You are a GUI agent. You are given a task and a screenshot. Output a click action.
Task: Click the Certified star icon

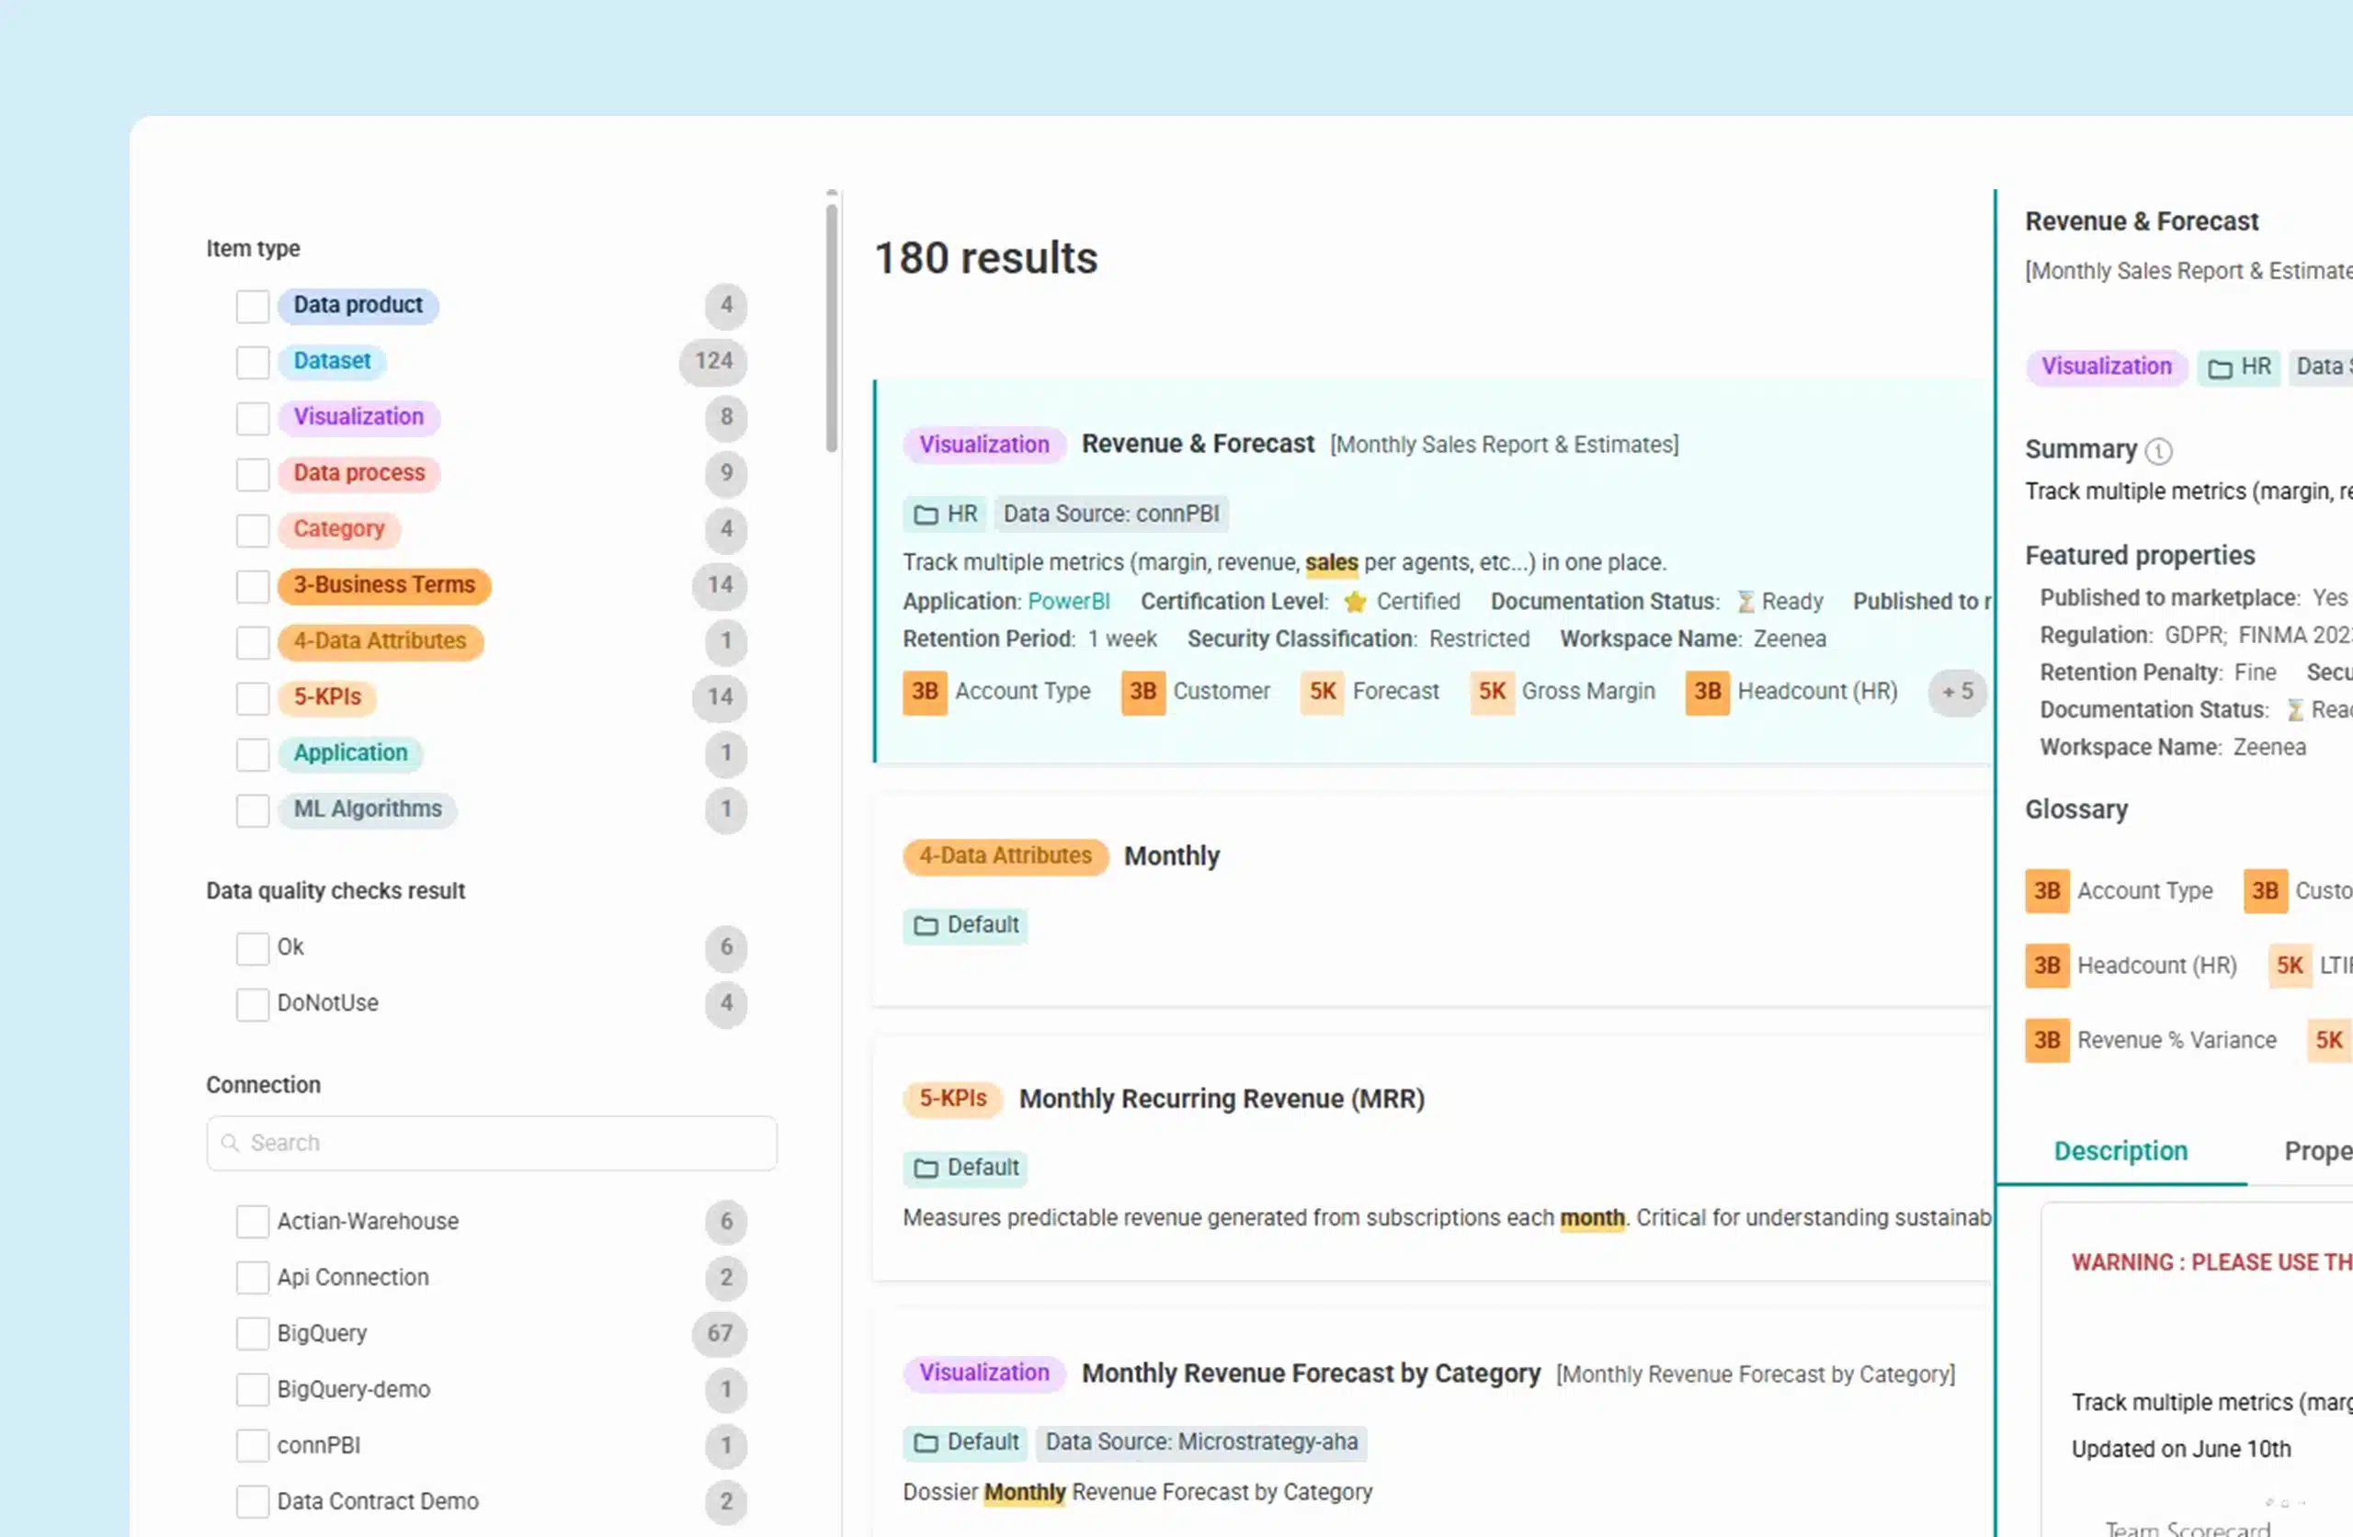click(1355, 601)
